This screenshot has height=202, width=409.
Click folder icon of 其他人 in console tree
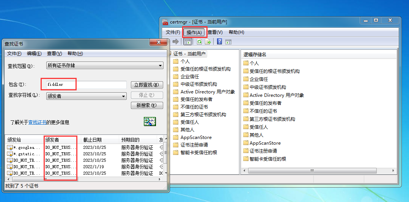tap(176, 130)
